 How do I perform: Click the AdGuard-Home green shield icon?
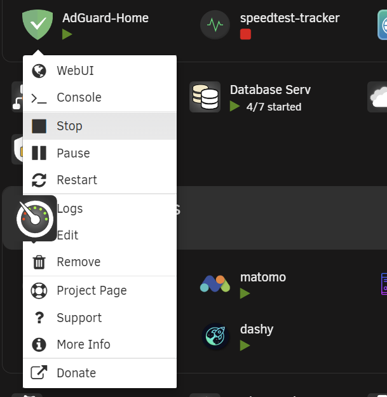coord(37,25)
